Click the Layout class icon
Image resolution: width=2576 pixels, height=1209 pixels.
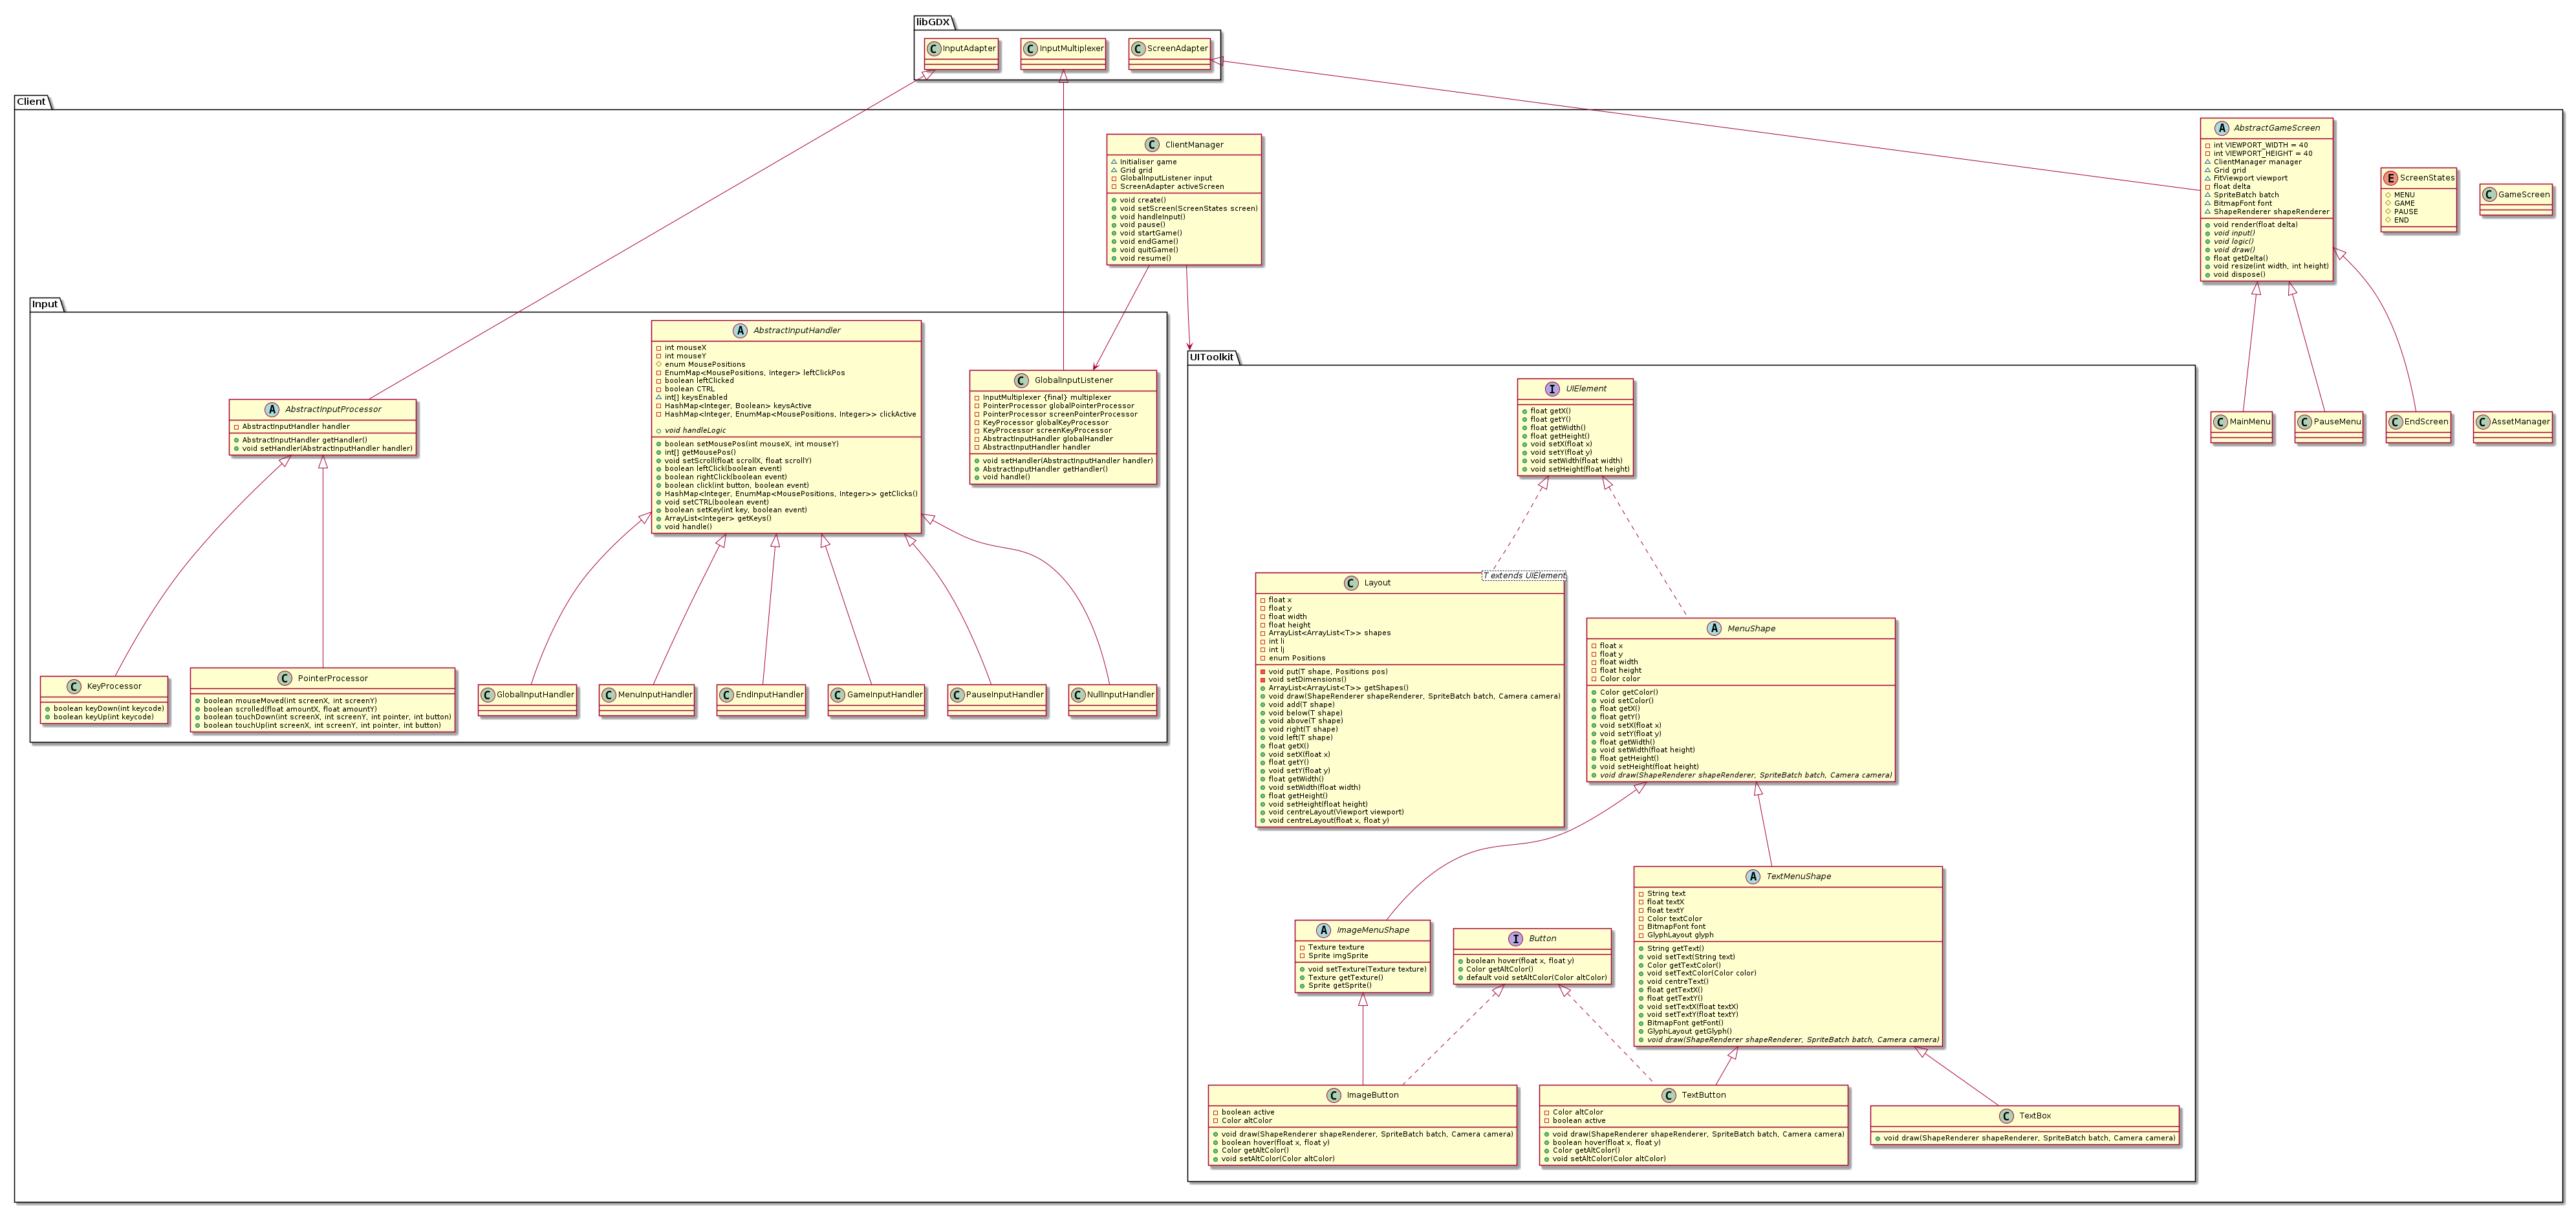point(1351,583)
